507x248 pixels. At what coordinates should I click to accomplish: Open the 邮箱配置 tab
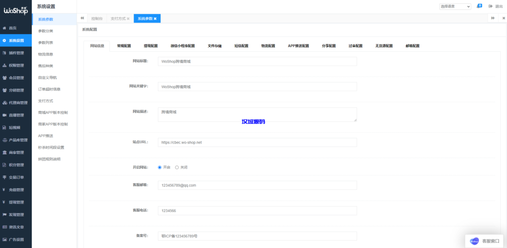pos(412,46)
